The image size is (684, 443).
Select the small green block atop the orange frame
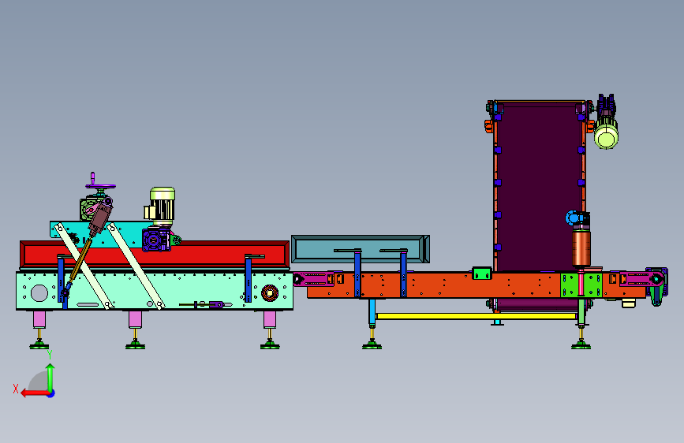pos(482,274)
